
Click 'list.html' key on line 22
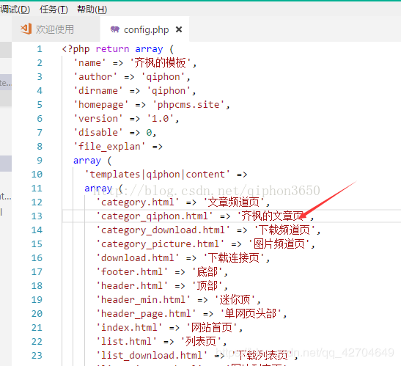126,342
